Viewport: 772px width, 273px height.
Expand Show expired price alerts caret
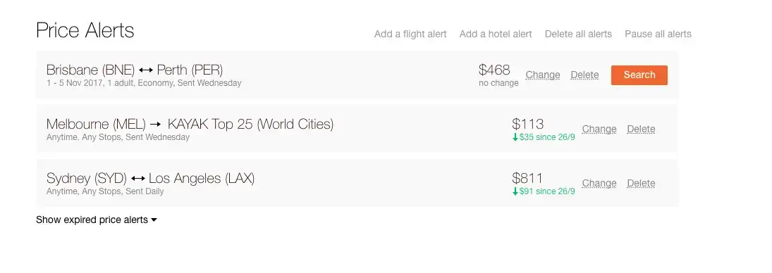[154, 220]
